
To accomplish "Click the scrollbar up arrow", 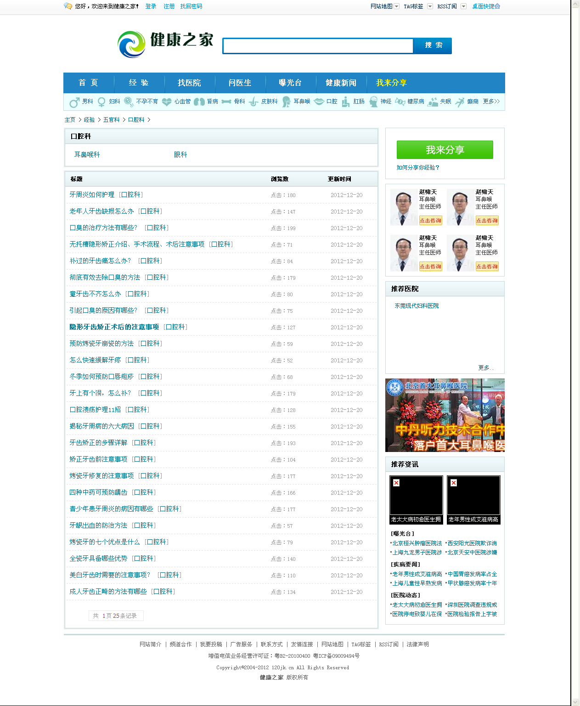I will pos(575,4).
